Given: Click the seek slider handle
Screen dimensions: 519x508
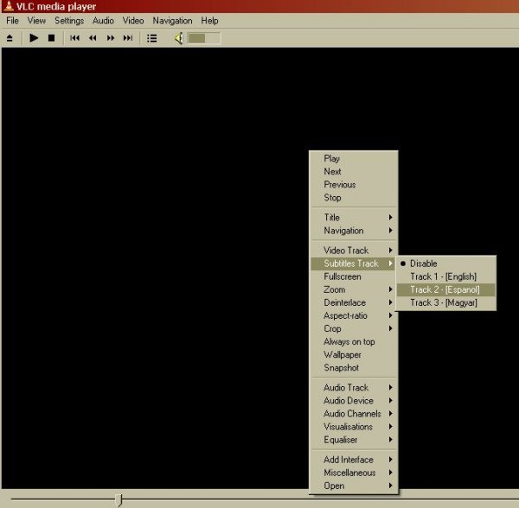Looking at the screenshot, I should [119, 499].
